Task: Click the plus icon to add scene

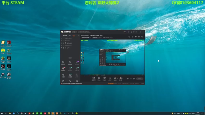Action: point(79,36)
